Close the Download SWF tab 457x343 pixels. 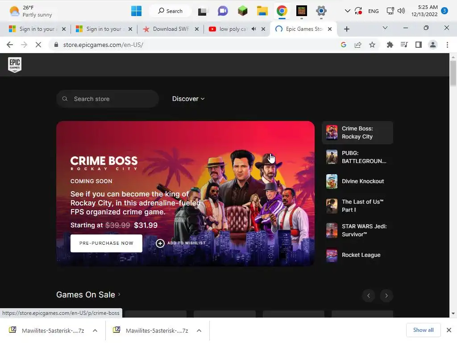(197, 29)
